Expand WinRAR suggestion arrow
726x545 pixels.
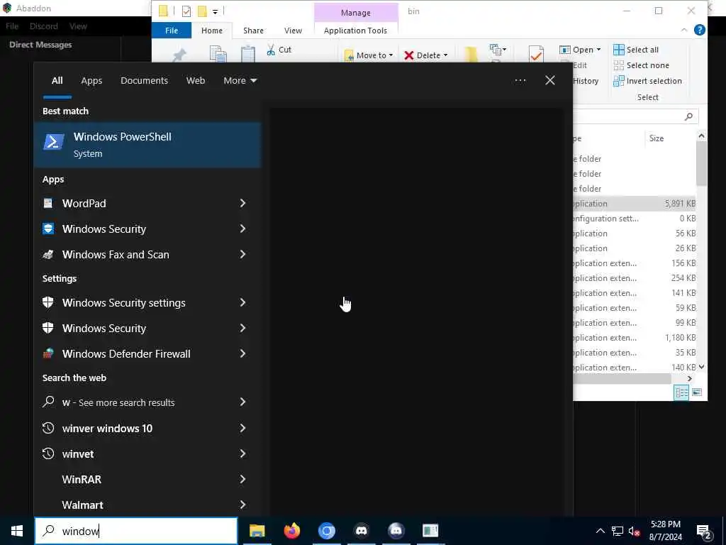click(242, 479)
